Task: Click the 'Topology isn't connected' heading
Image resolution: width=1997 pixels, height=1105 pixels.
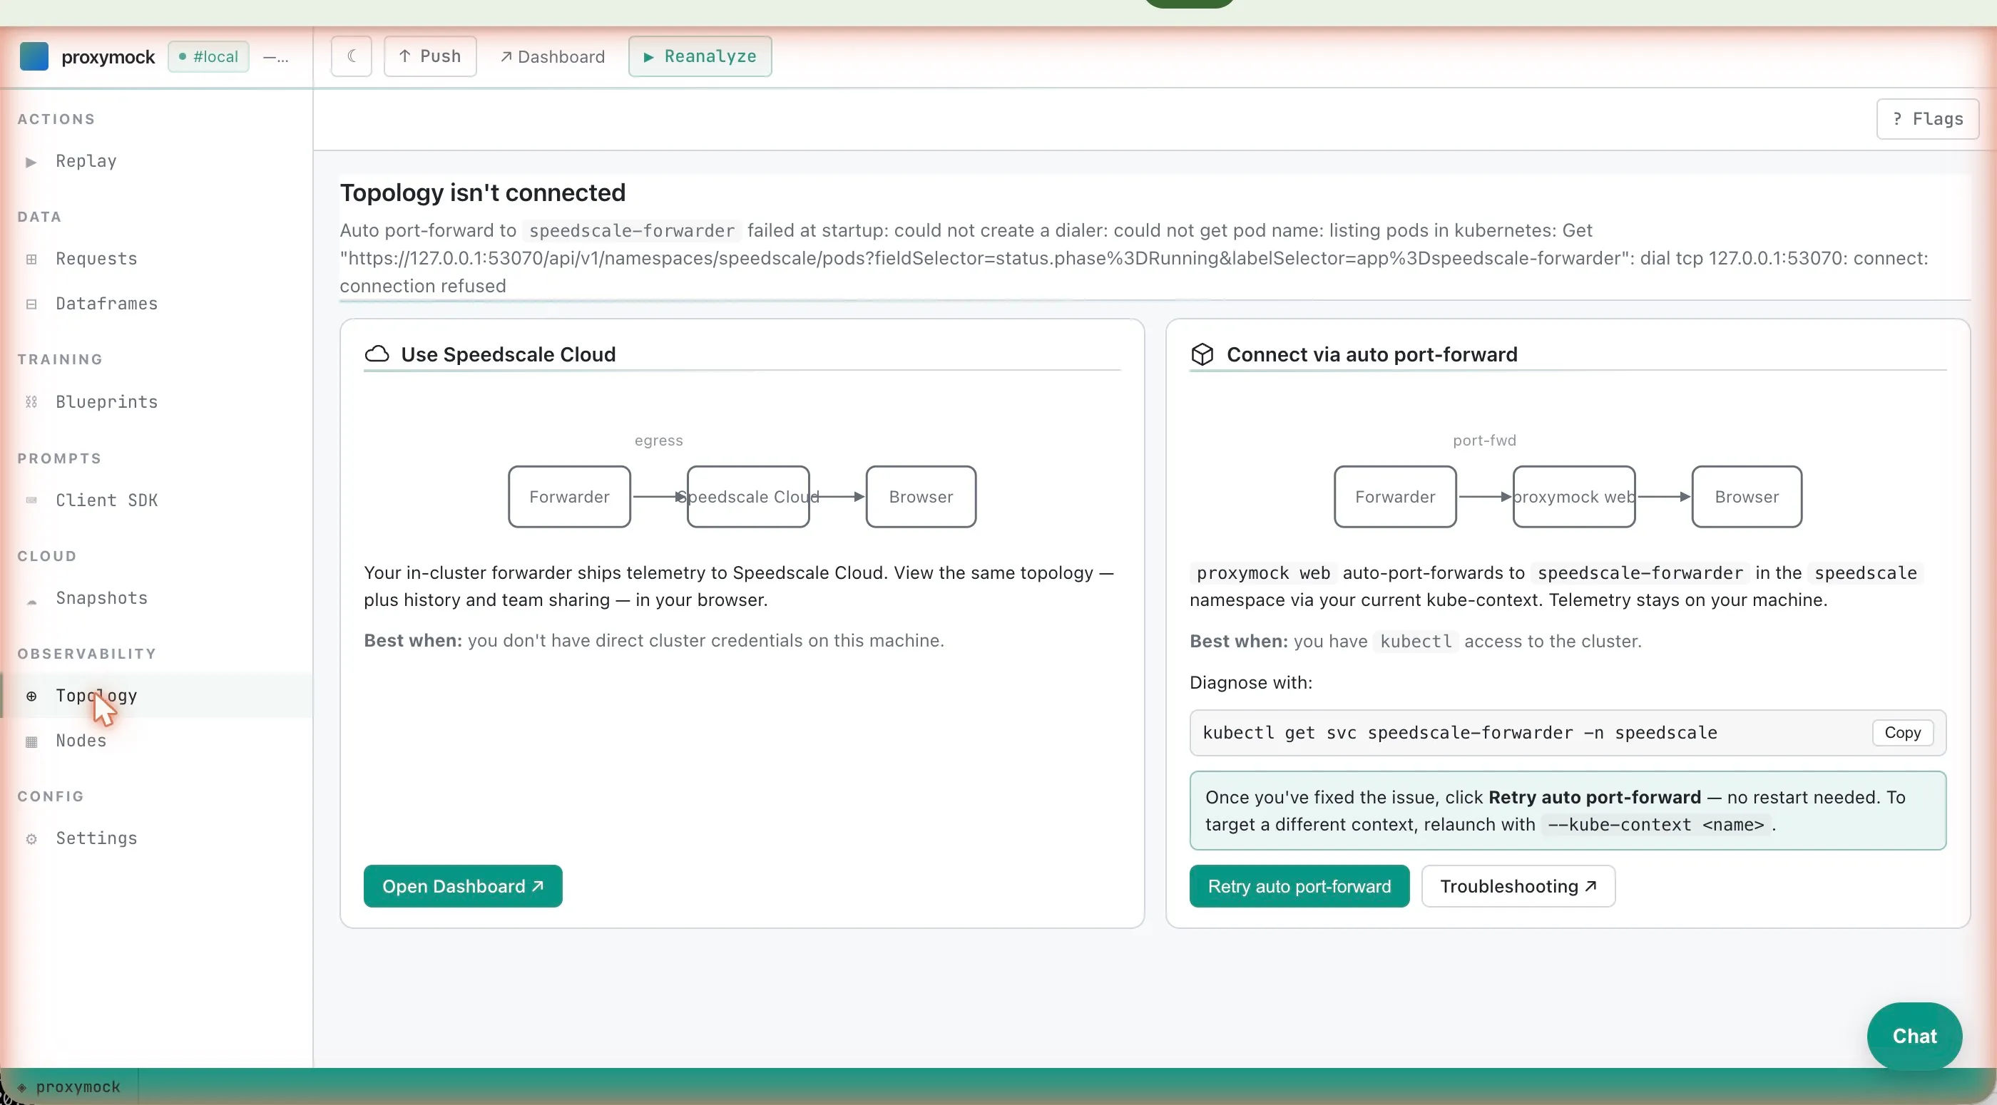Action: [482, 193]
